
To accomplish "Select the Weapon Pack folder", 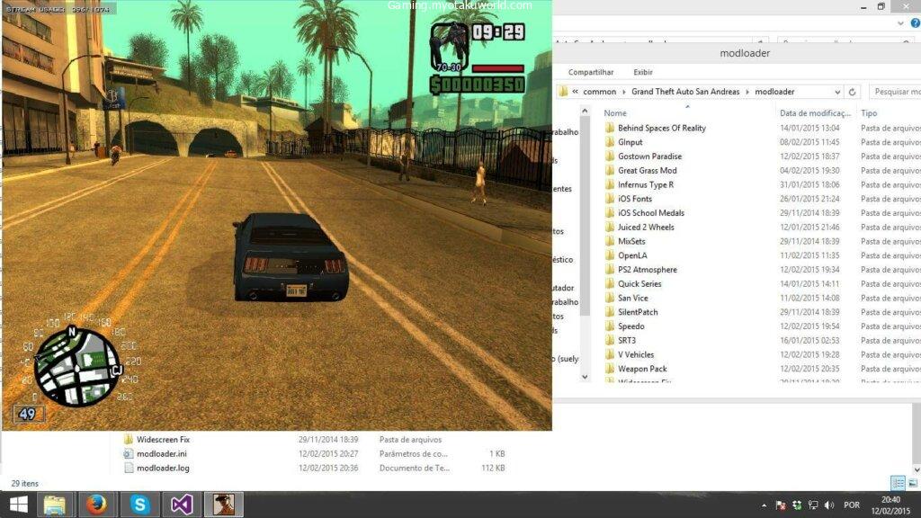I will (x=642, y=369).
